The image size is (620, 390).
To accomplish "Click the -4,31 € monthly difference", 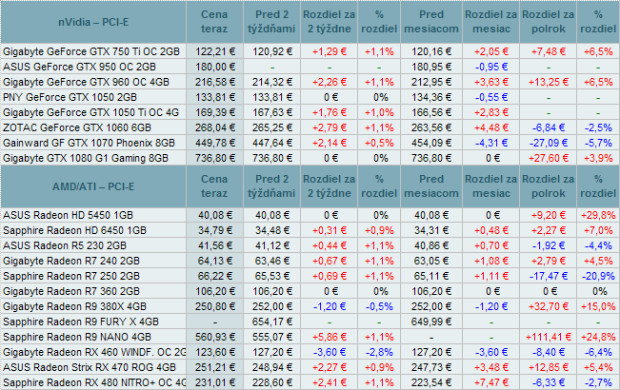I will click(x=491, y=143).
